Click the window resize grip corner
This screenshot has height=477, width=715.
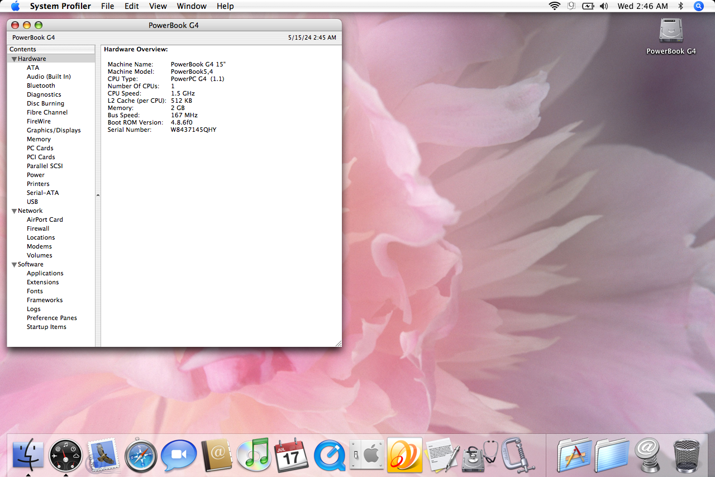(x=338, y=343)
